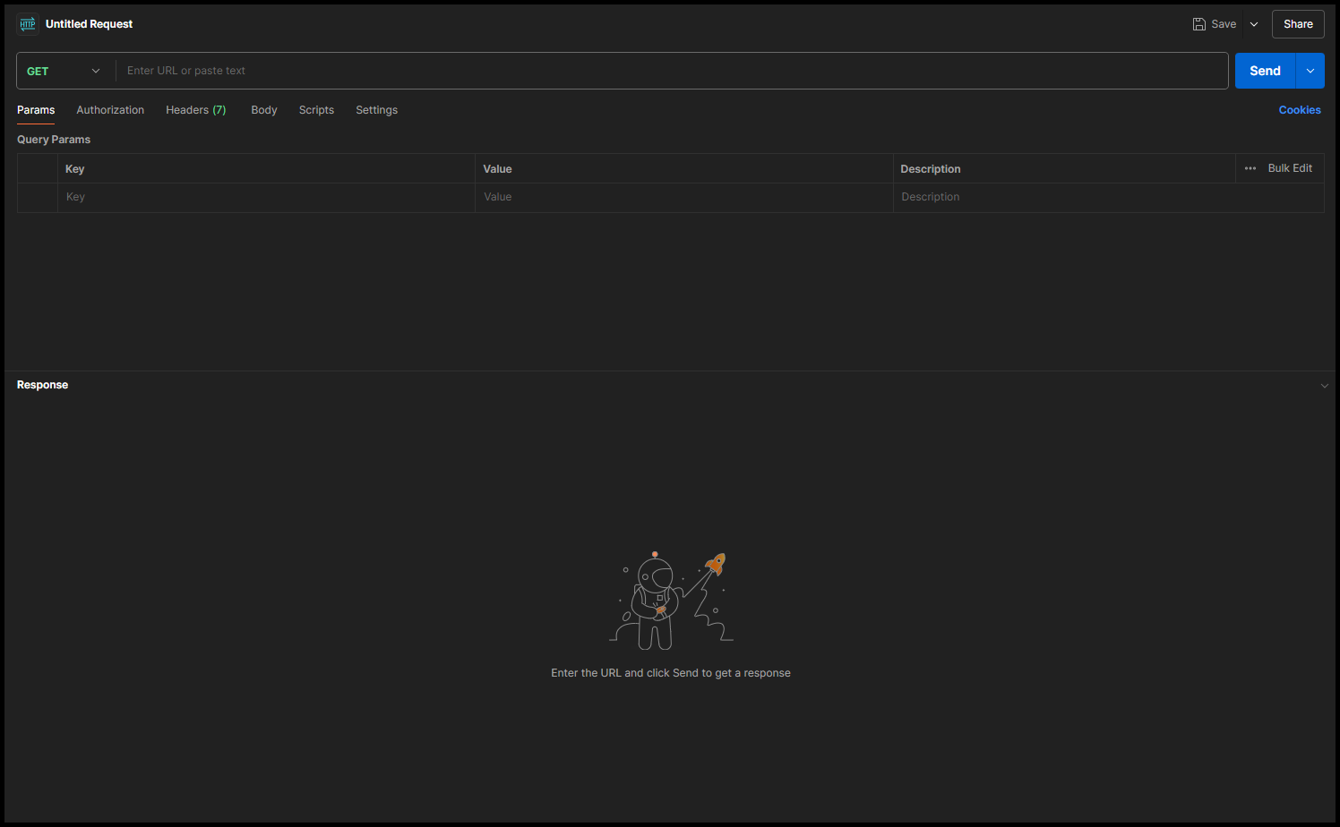Send the request with Send button
This screenshot has height=827, width=1340.
pos(1265,71)
